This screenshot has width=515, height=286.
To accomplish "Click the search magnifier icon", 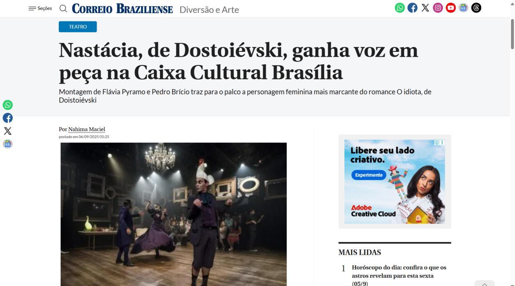I will (x=63, y=8).
